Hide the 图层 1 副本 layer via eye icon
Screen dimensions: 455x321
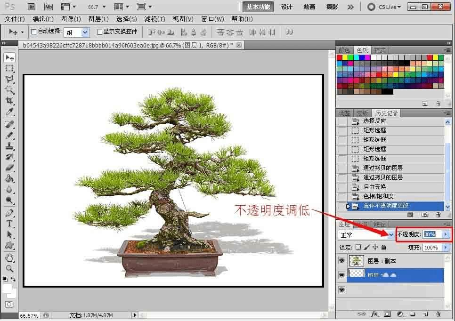click(x=342, y=261)
